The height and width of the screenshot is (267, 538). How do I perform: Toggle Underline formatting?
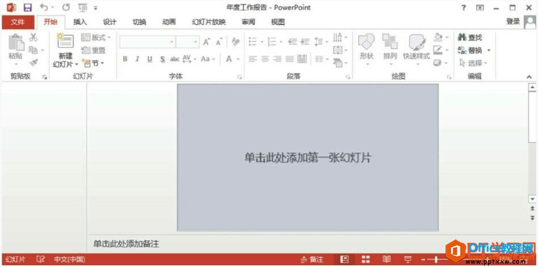[150, 59]
